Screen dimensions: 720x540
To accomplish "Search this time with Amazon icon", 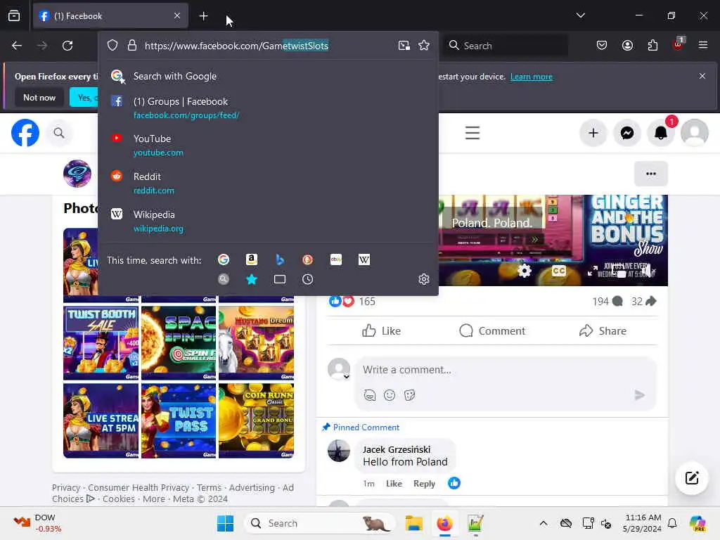I will 252,260.
